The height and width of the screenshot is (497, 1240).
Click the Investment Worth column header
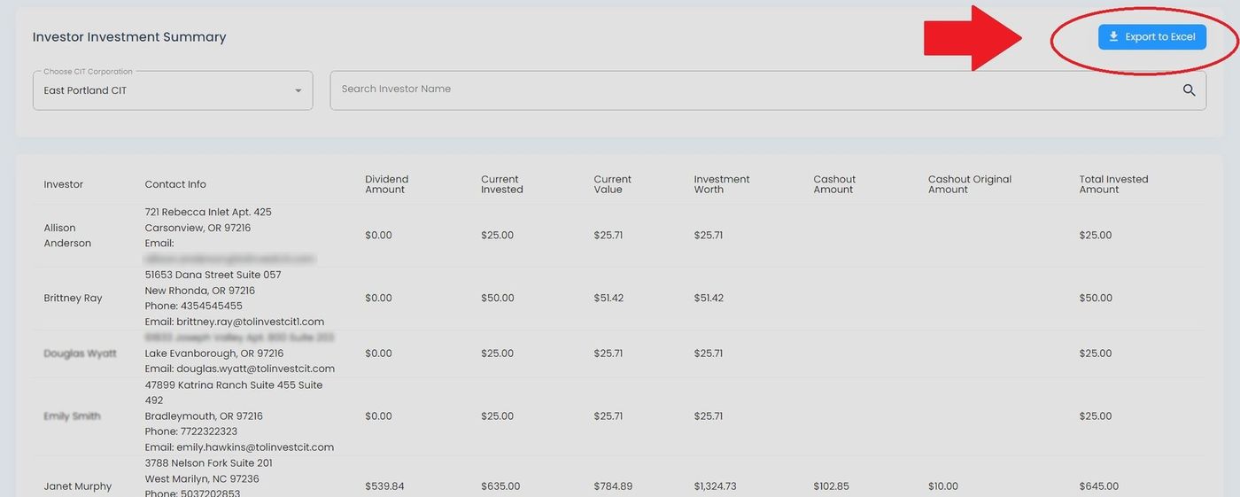[x=721, y=184]
